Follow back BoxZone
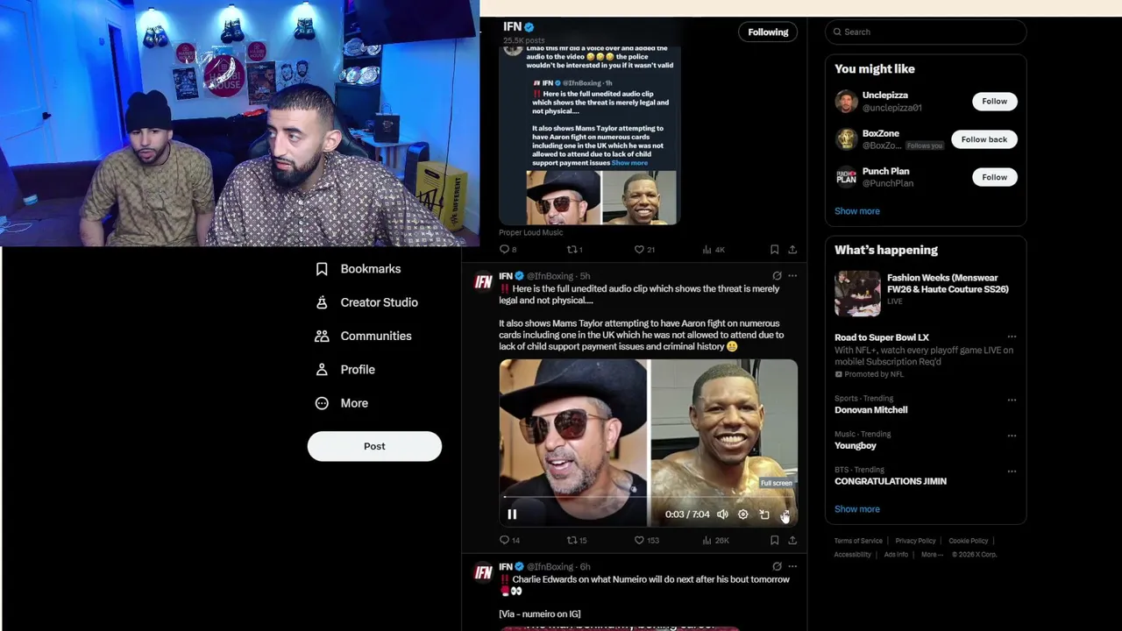 click(984, 139)
